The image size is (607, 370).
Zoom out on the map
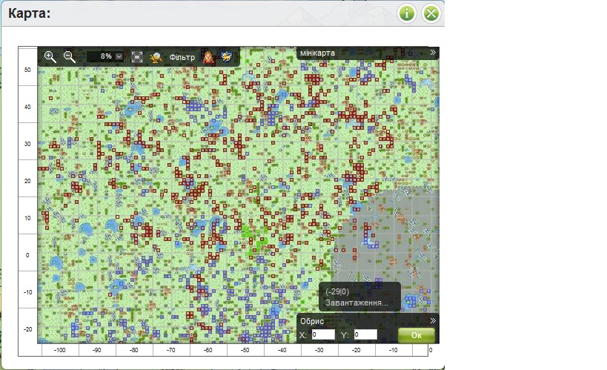tap(69, 57)
